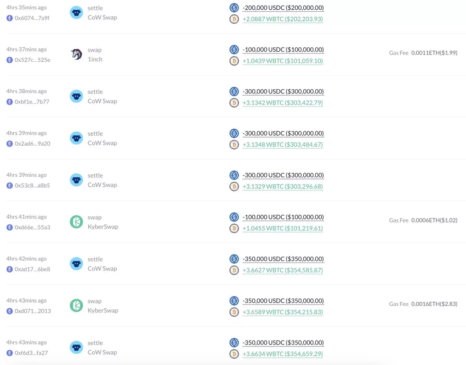Screen dimensions: 466x365
Task: Click gas fee value 0.0016ETH($2.83)
Action: 435,304
